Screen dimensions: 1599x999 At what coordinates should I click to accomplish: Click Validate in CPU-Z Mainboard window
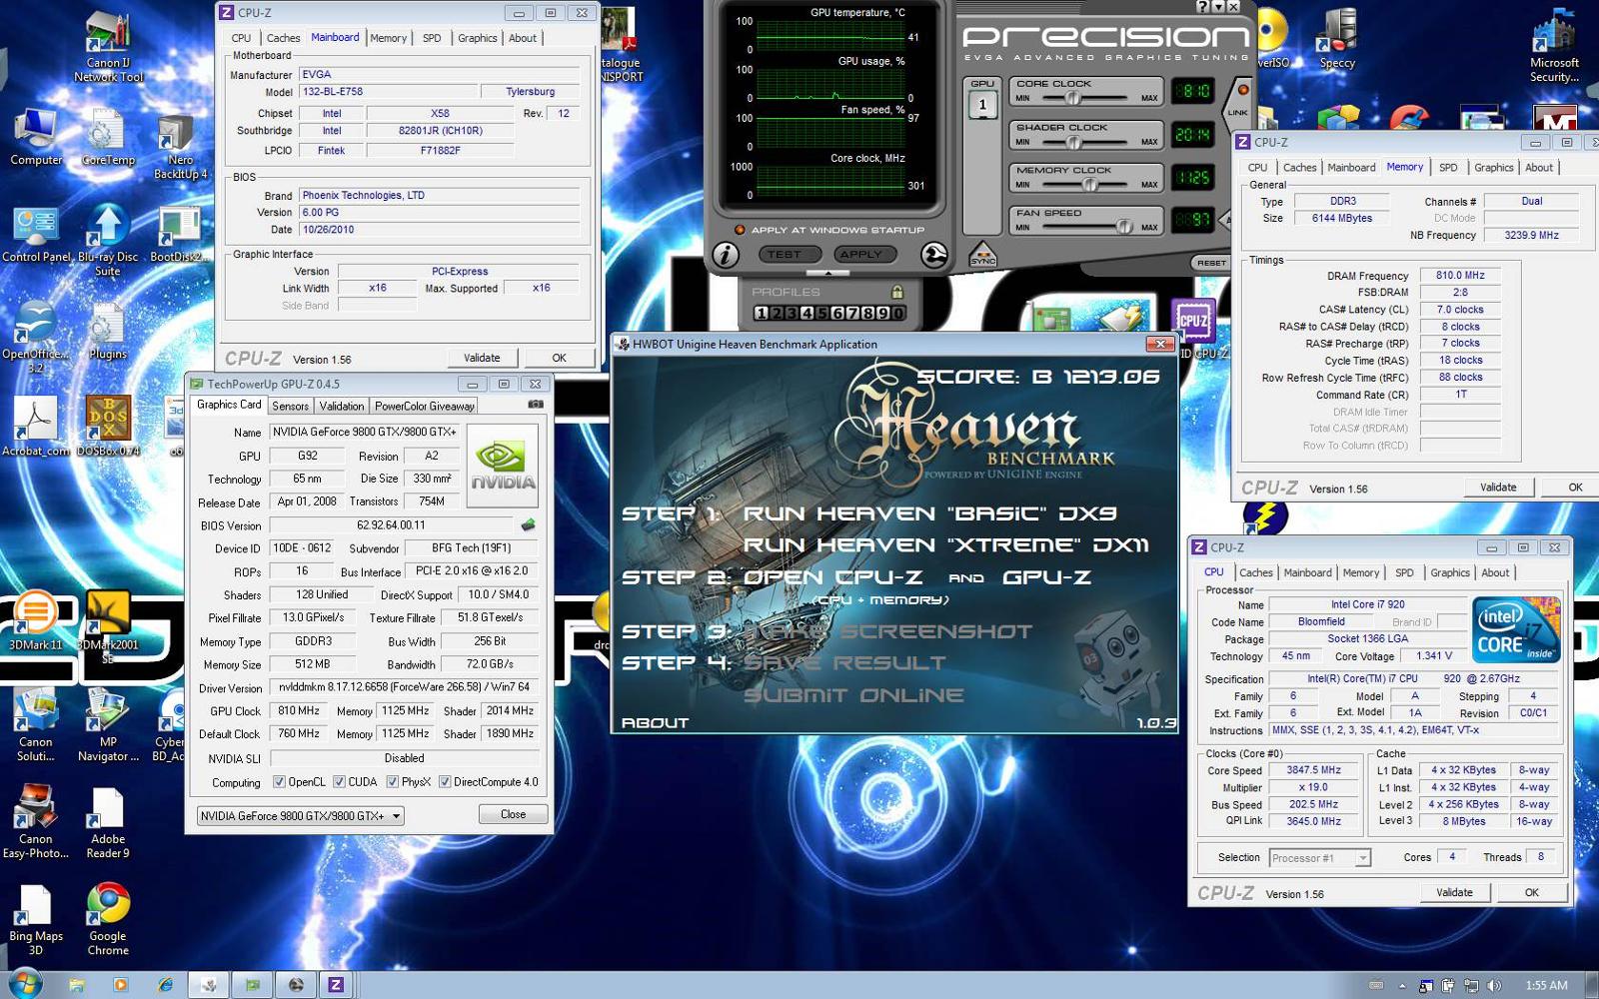pos(482,358)
